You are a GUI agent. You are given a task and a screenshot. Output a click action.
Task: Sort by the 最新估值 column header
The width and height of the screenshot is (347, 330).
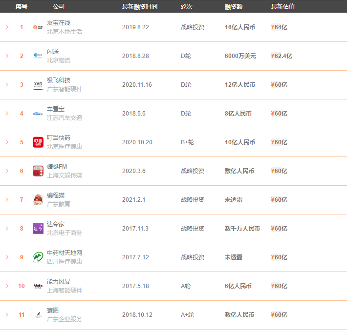coord(283,7)
